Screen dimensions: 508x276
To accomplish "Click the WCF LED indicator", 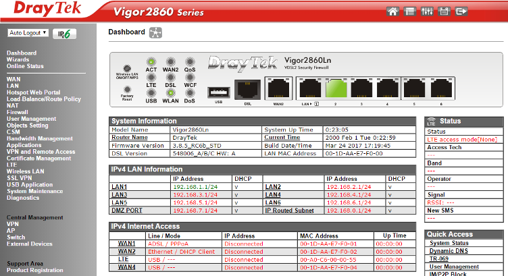I will click(x=190, y=77).
